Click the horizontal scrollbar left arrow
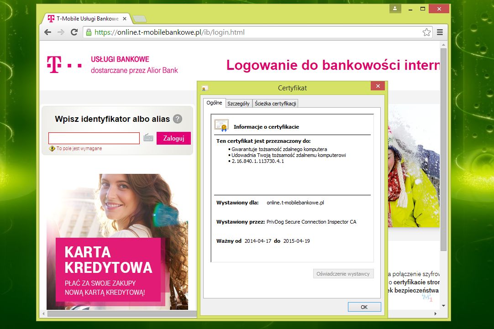 (43, 313)
